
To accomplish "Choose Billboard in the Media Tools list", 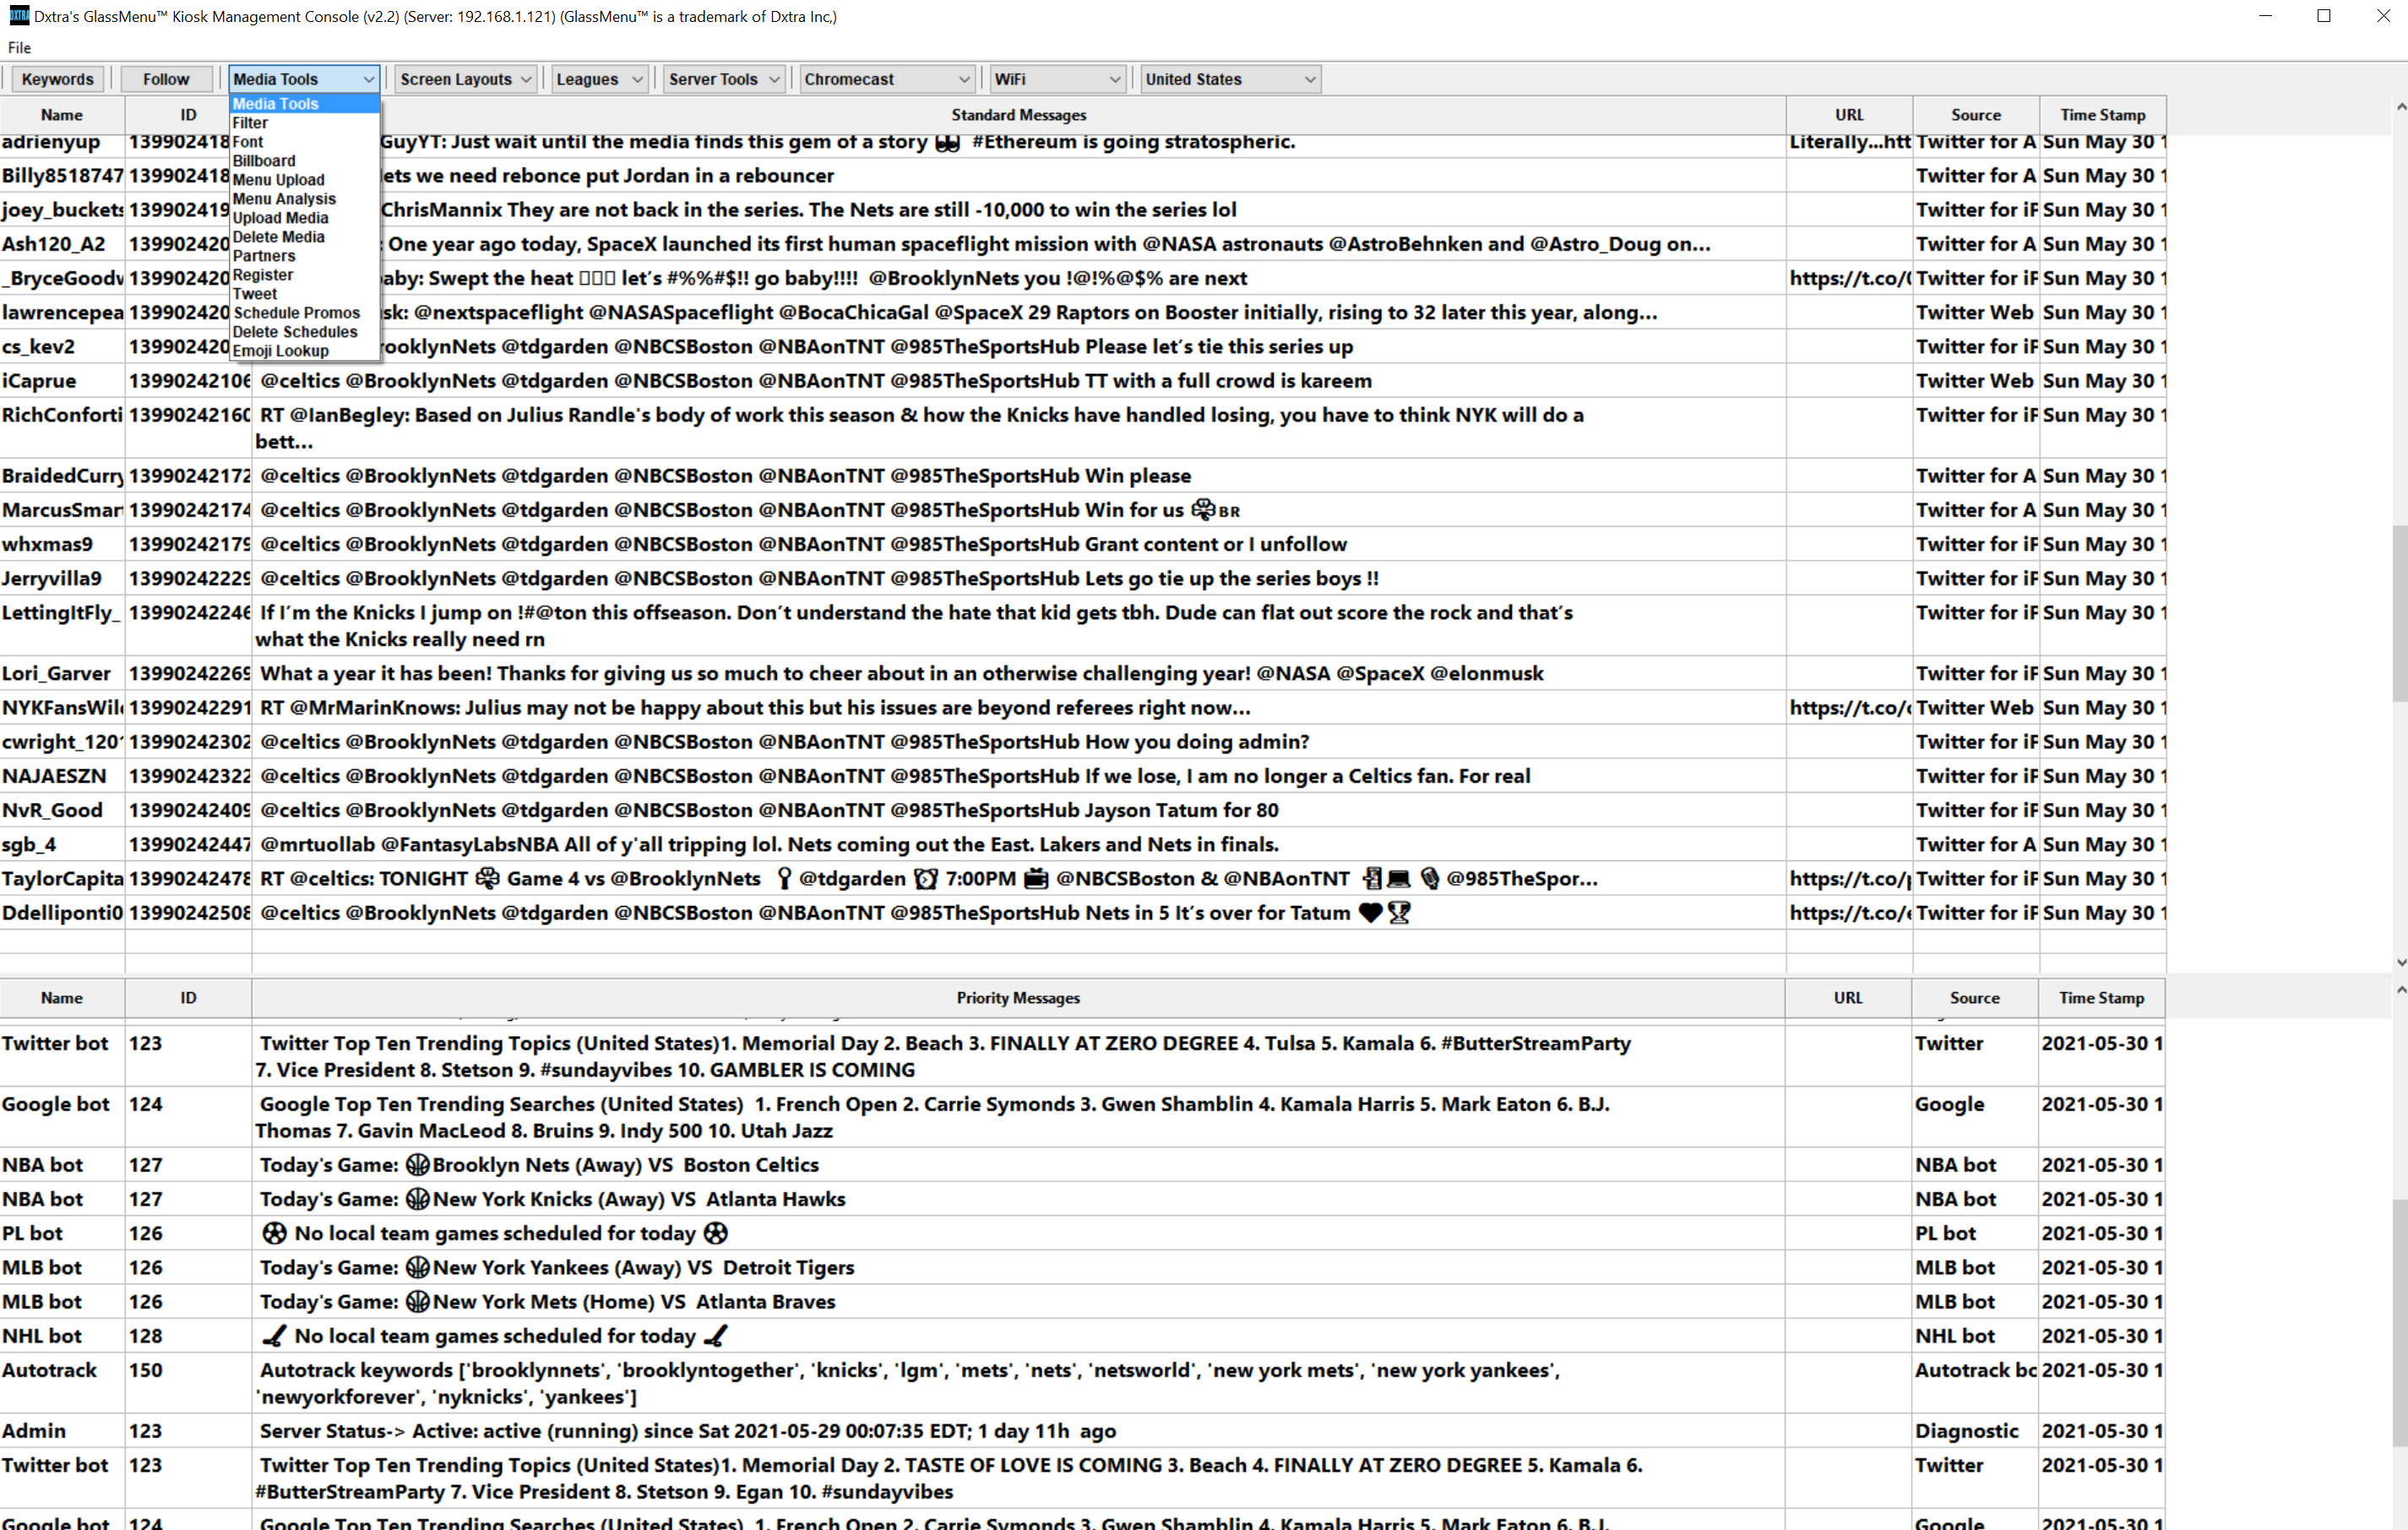I will point(264,161).
